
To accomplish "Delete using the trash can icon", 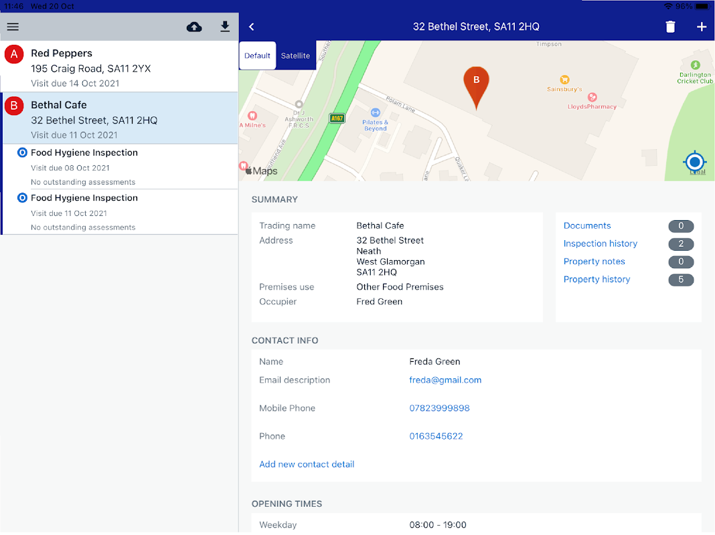I will click(x=670, y=27).
